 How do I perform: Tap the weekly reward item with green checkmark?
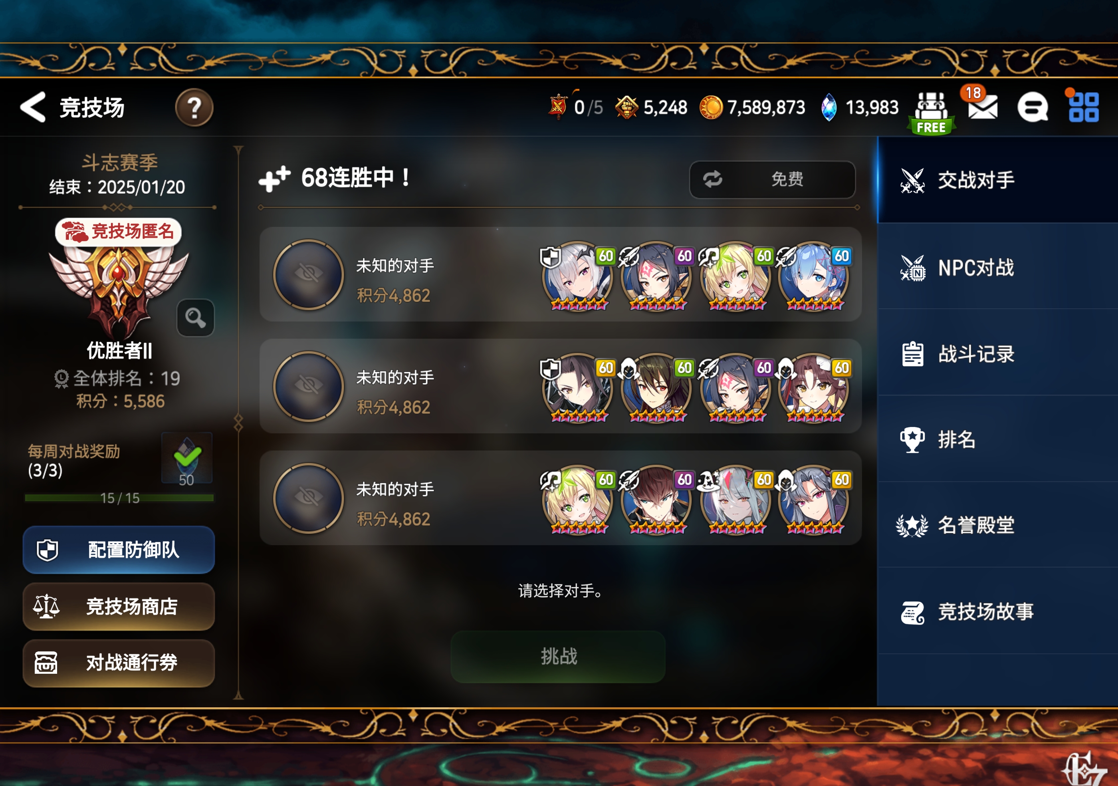pos(187,458)
